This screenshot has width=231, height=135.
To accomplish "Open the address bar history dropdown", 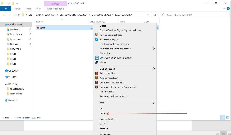I will (x=148, y=15).
